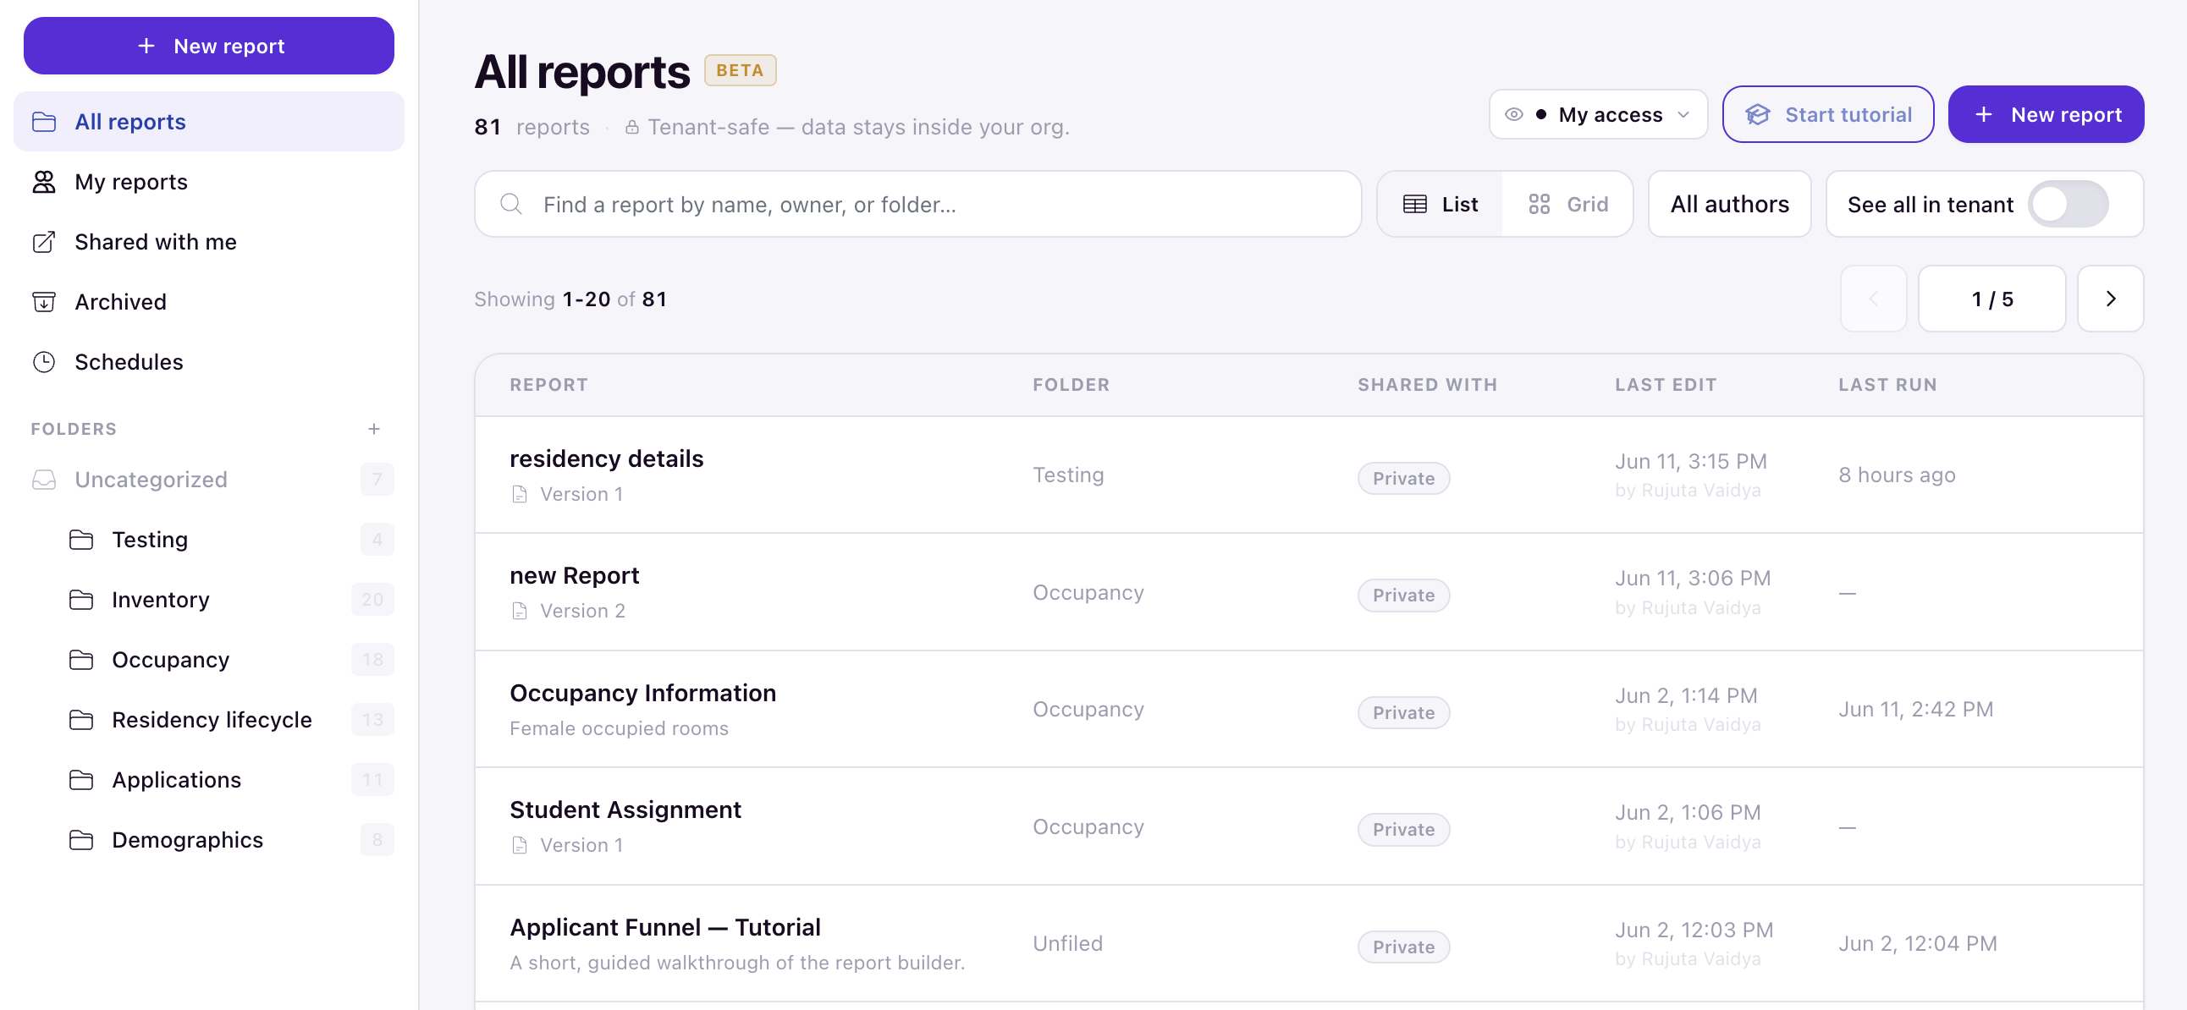This screenshot has height=1010, width=2187.
Task: Open the All authors filter
Action: pos(1729,204)
